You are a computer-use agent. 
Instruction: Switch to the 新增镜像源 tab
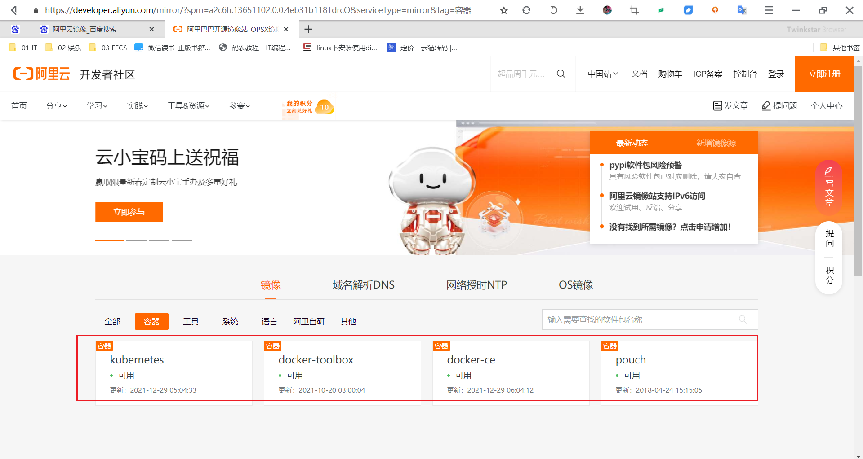pyautogui.click(x=716, y=143)
